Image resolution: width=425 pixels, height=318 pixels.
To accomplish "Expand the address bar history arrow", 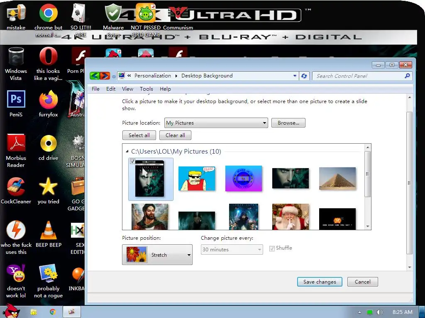I will click(x=295, y=76).
